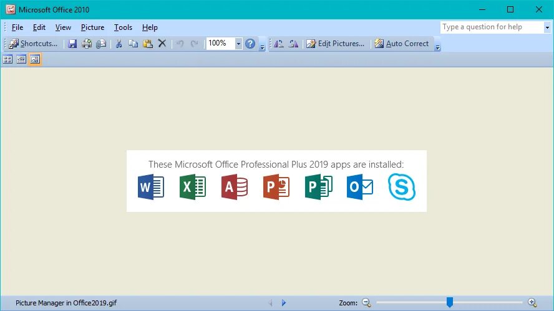Image resolution: width=554 pixels, height=311 pixels.
Task: Click the Type a question for help box
Action: pos(492,27)
